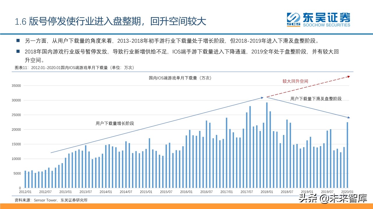Click the 2013/07 x-axis label
This screenshot has height=209, width=373.
click(86, 192)
